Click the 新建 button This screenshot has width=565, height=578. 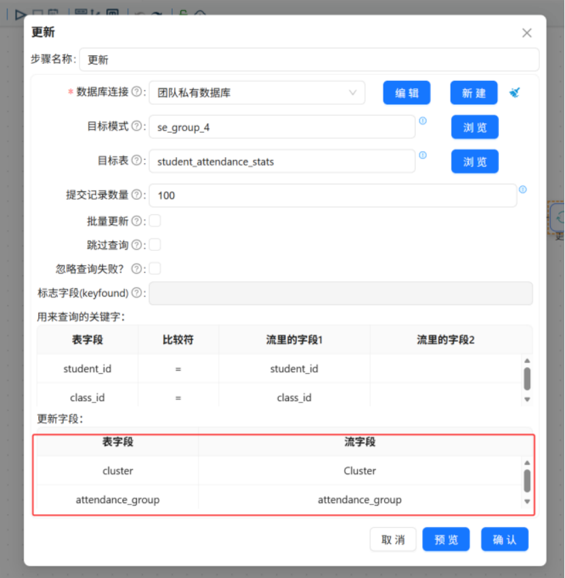tap(474, 92)
